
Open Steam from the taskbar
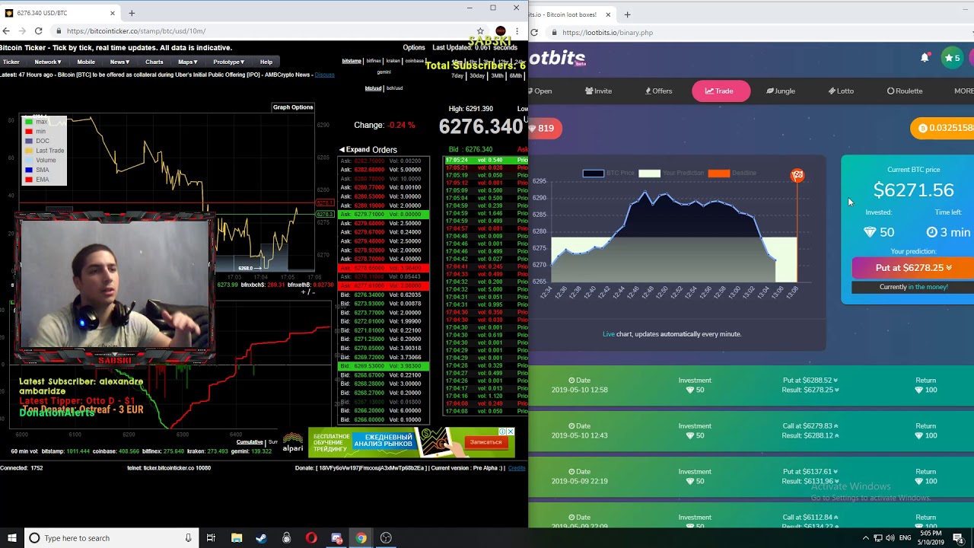click(261, 538)
